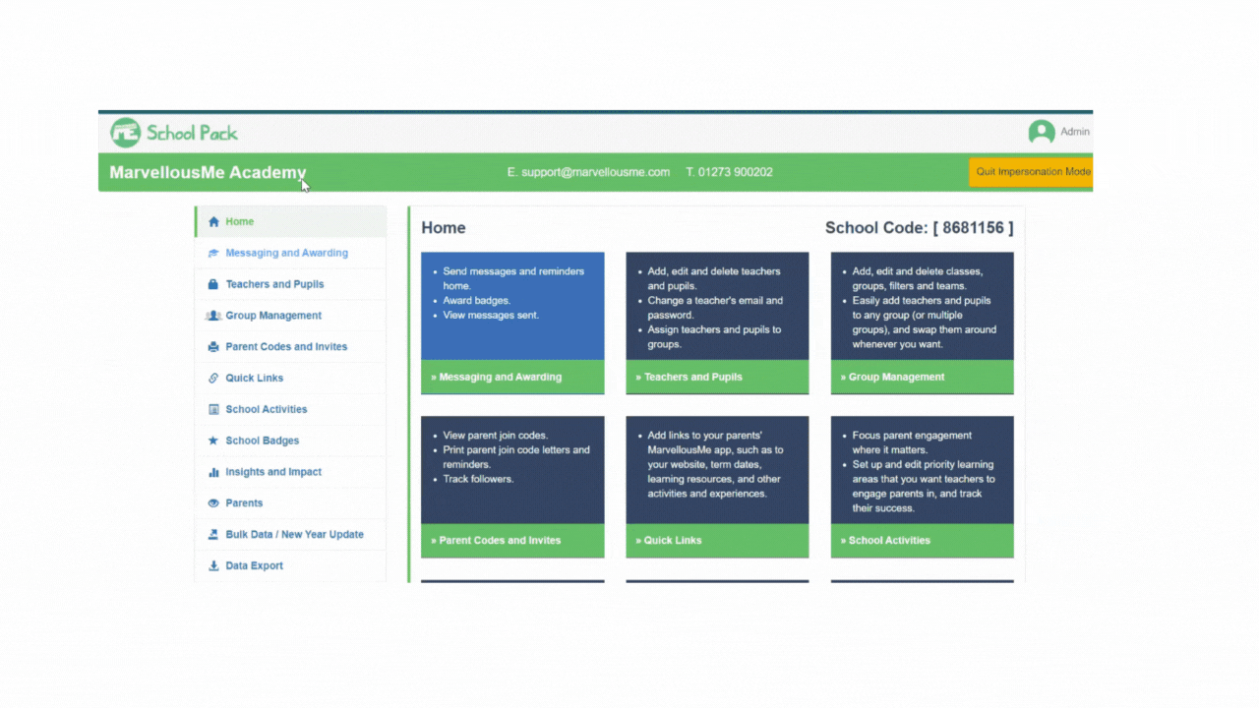This screenshot has height=708, width=1259.
Task: Click the Quick Links description card
Action: click(x=717, y=470)
